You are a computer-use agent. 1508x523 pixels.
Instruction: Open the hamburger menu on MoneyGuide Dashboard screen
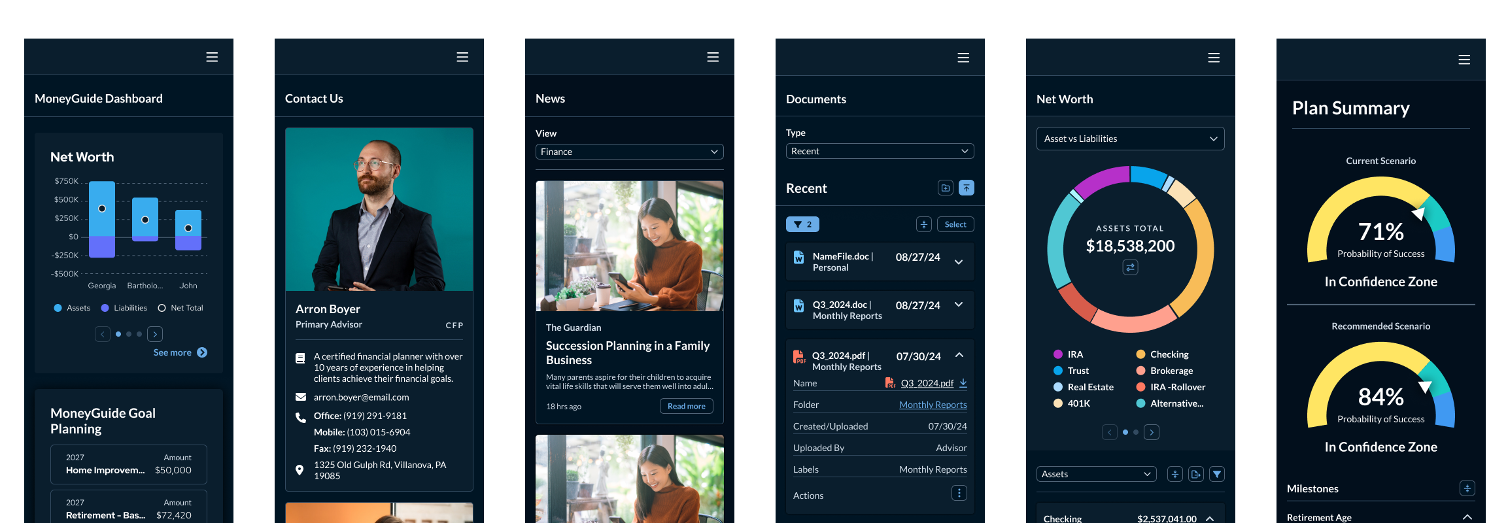pos(212,58)
